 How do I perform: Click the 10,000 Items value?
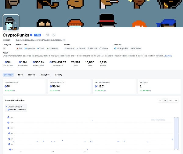click(x=90, y=62)
